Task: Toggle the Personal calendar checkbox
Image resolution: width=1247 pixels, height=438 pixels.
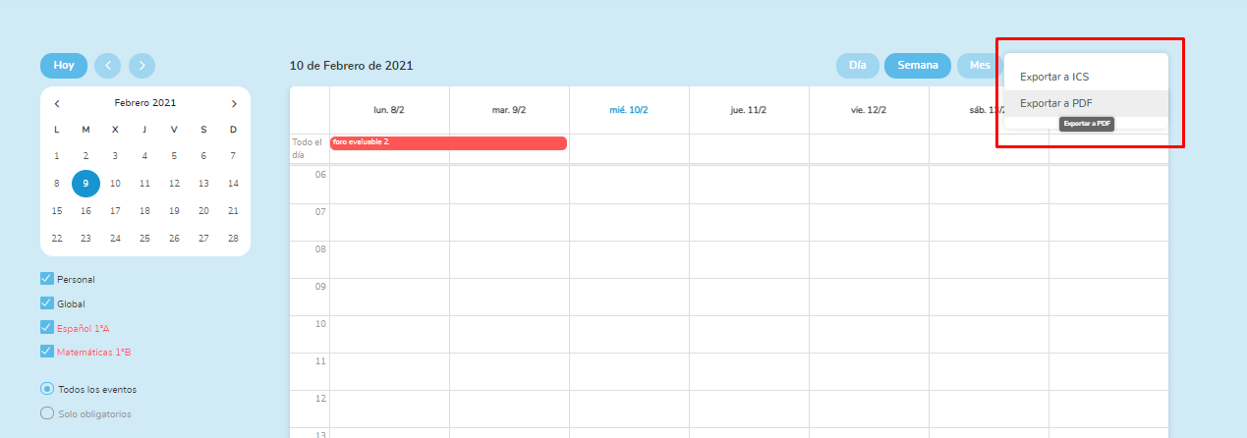Action: point(46,279)
